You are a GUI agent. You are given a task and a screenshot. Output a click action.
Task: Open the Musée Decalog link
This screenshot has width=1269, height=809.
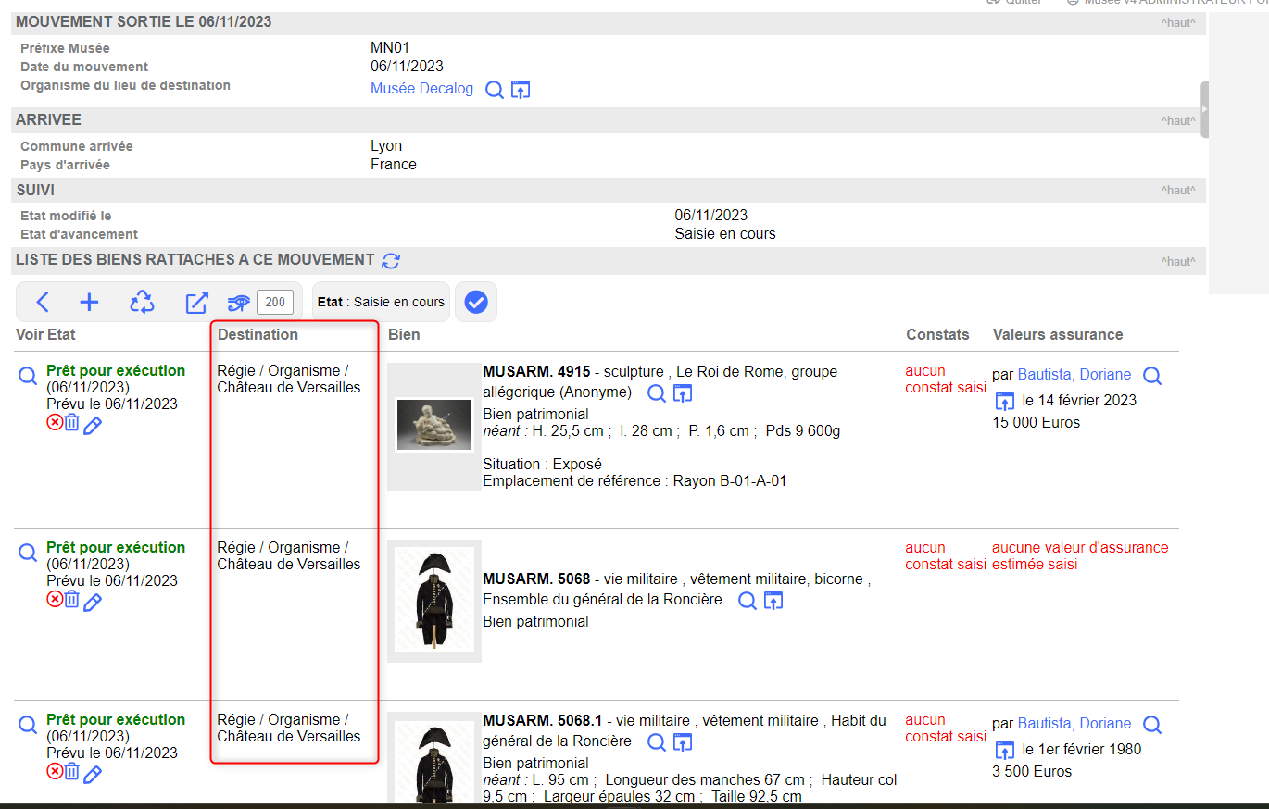421,89
